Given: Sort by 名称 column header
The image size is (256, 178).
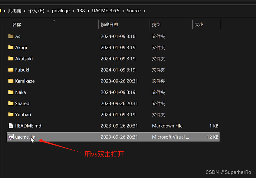Looking at the screenshot, I should point(17,24).
